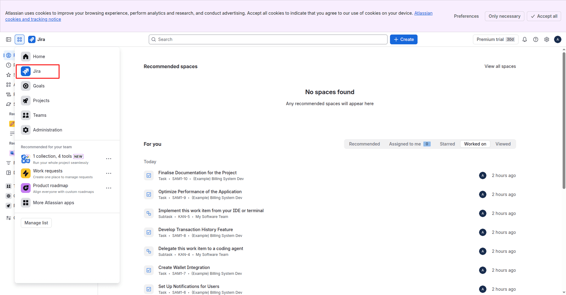The height and width of the screenshot is (295, 566).
Task: Open the help question mark icon
Action: coord(536,39)
